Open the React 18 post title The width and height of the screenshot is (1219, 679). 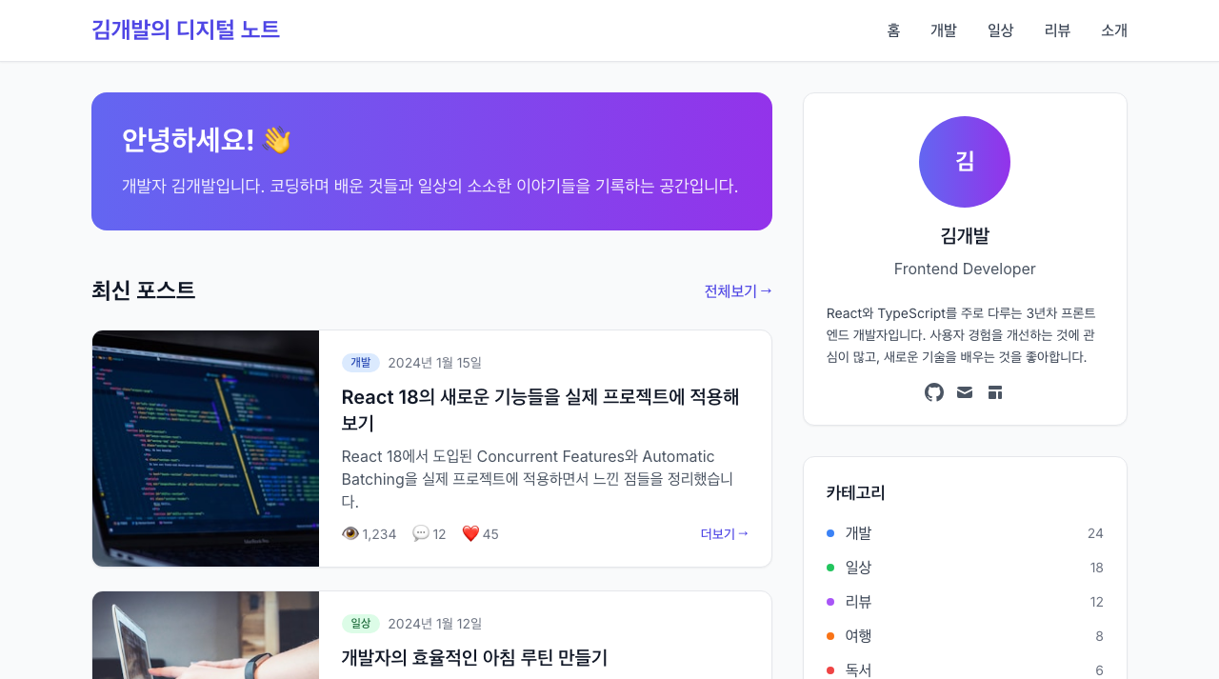click(541, 409)
